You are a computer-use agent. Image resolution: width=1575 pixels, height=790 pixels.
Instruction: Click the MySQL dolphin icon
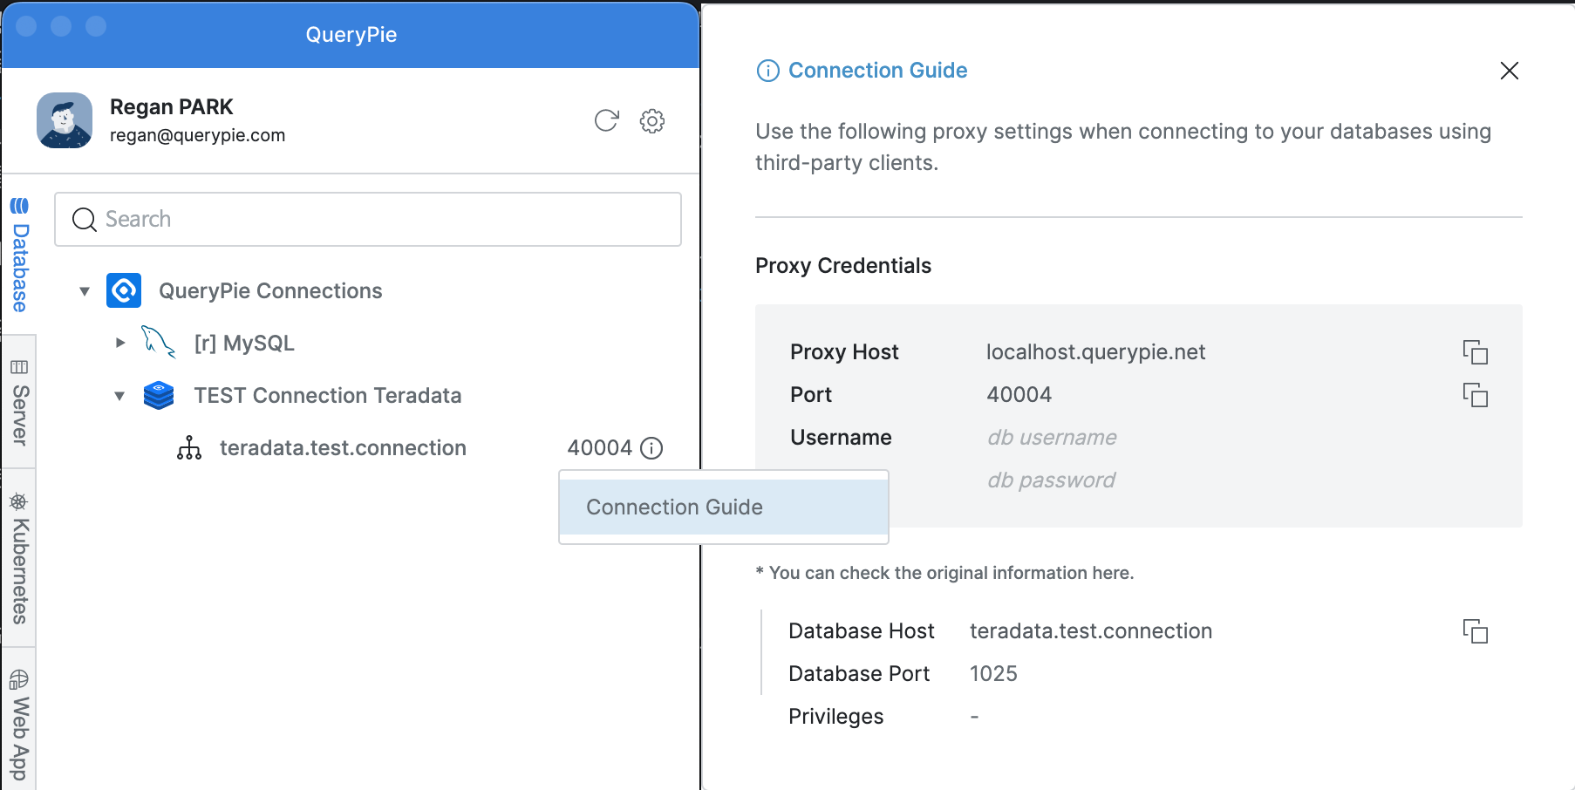tap(158, 343)
